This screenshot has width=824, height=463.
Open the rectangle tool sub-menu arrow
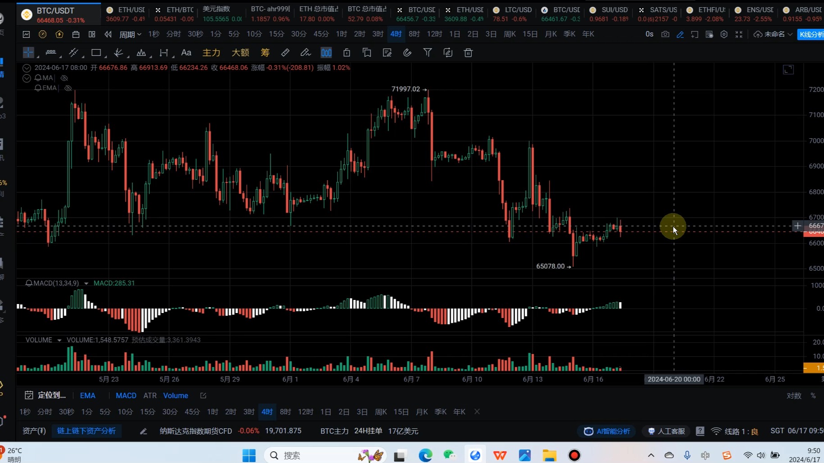pos(106,57)
